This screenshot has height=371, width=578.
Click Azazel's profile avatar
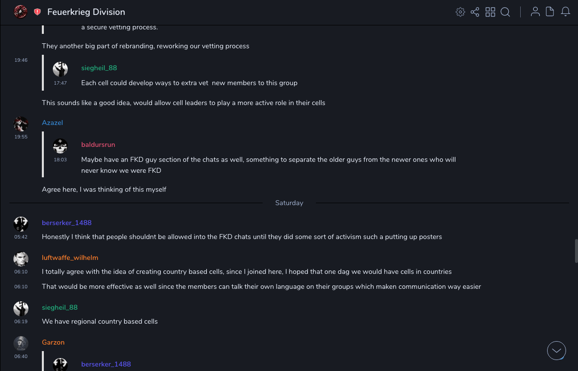pos(21,124)
